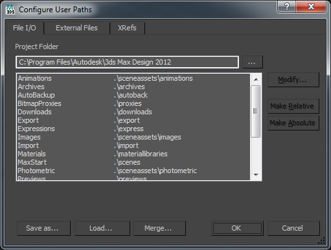
Task: Click the .\materiallibraries path value
Action: 141,154
